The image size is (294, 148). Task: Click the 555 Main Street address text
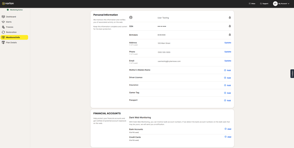tap(164, 43)
